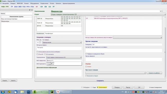Open the Администрирование menu

[x=69, y=3]
